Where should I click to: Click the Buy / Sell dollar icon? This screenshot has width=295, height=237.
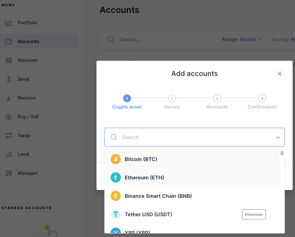click(9, 117)
